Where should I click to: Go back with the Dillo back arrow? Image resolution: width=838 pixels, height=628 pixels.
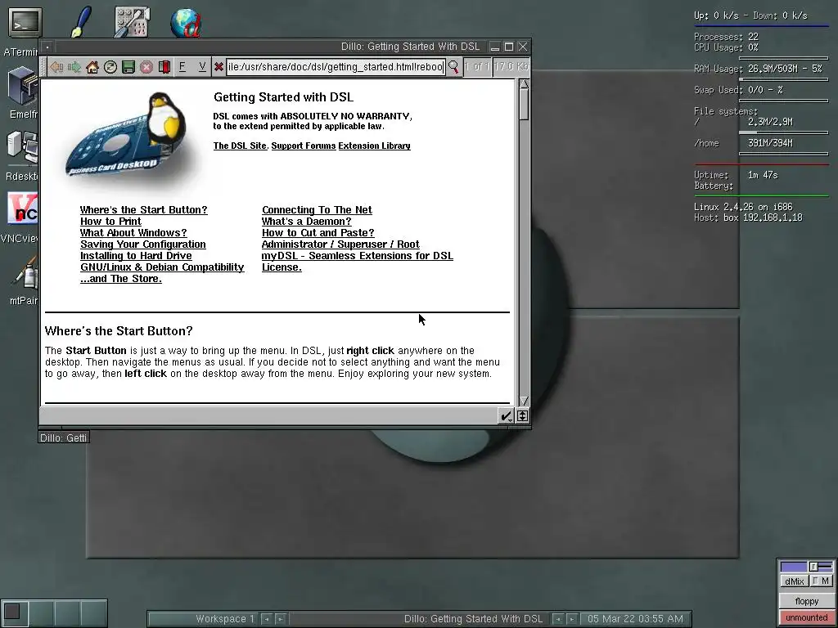pyautogui.click(x=56, y=67)
